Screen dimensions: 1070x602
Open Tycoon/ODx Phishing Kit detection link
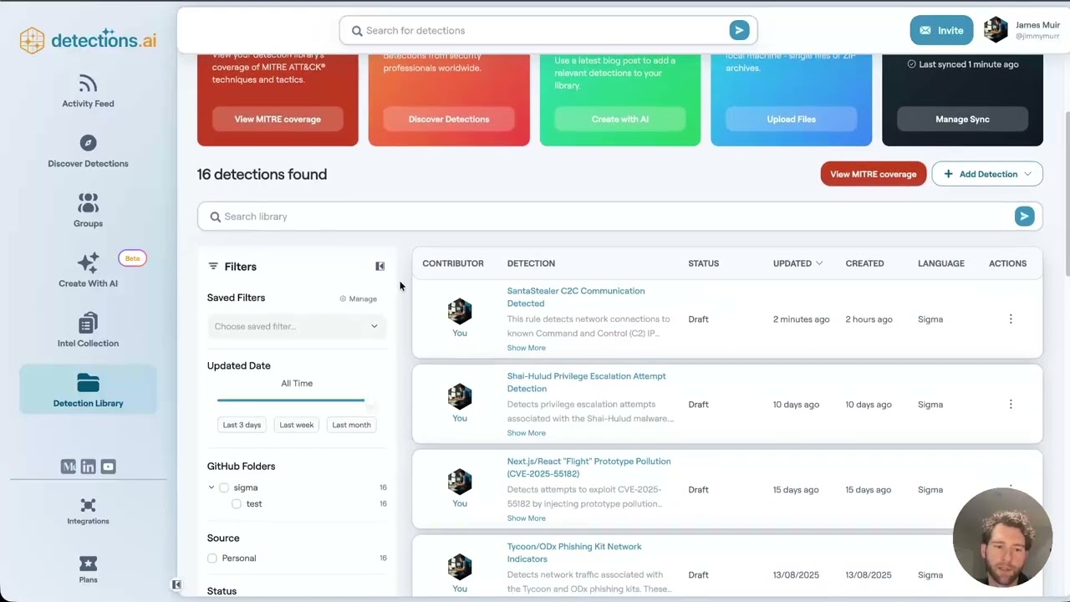coord(574,553)
